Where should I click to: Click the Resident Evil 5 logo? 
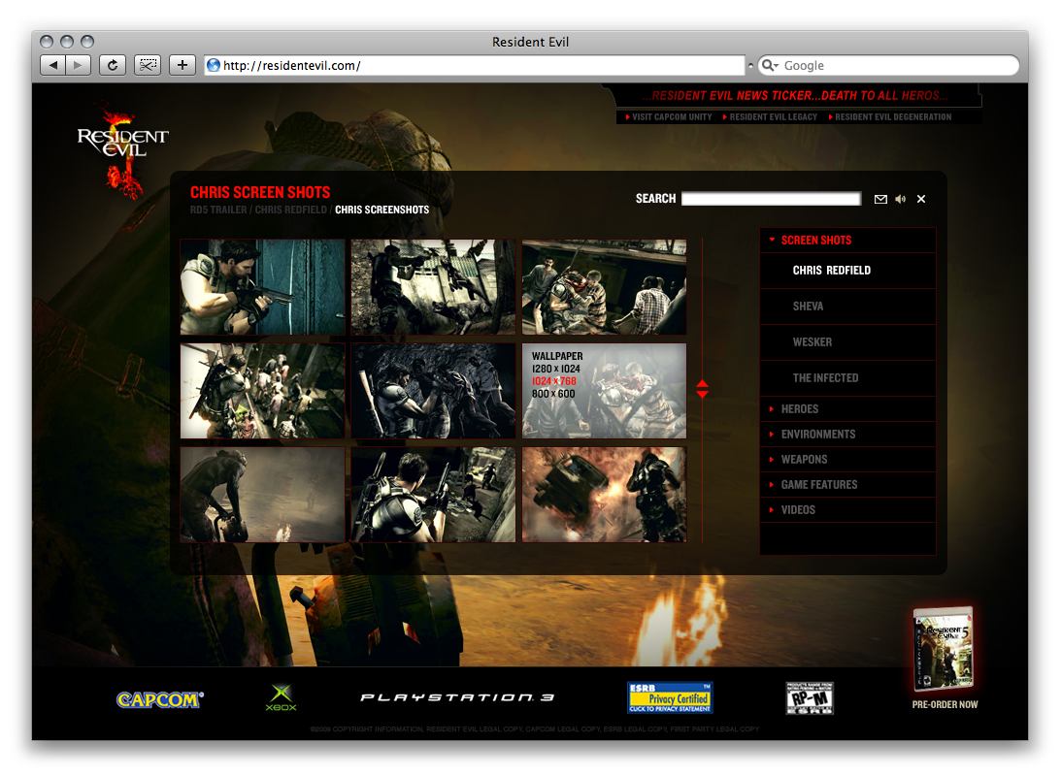tap(121, 150)
